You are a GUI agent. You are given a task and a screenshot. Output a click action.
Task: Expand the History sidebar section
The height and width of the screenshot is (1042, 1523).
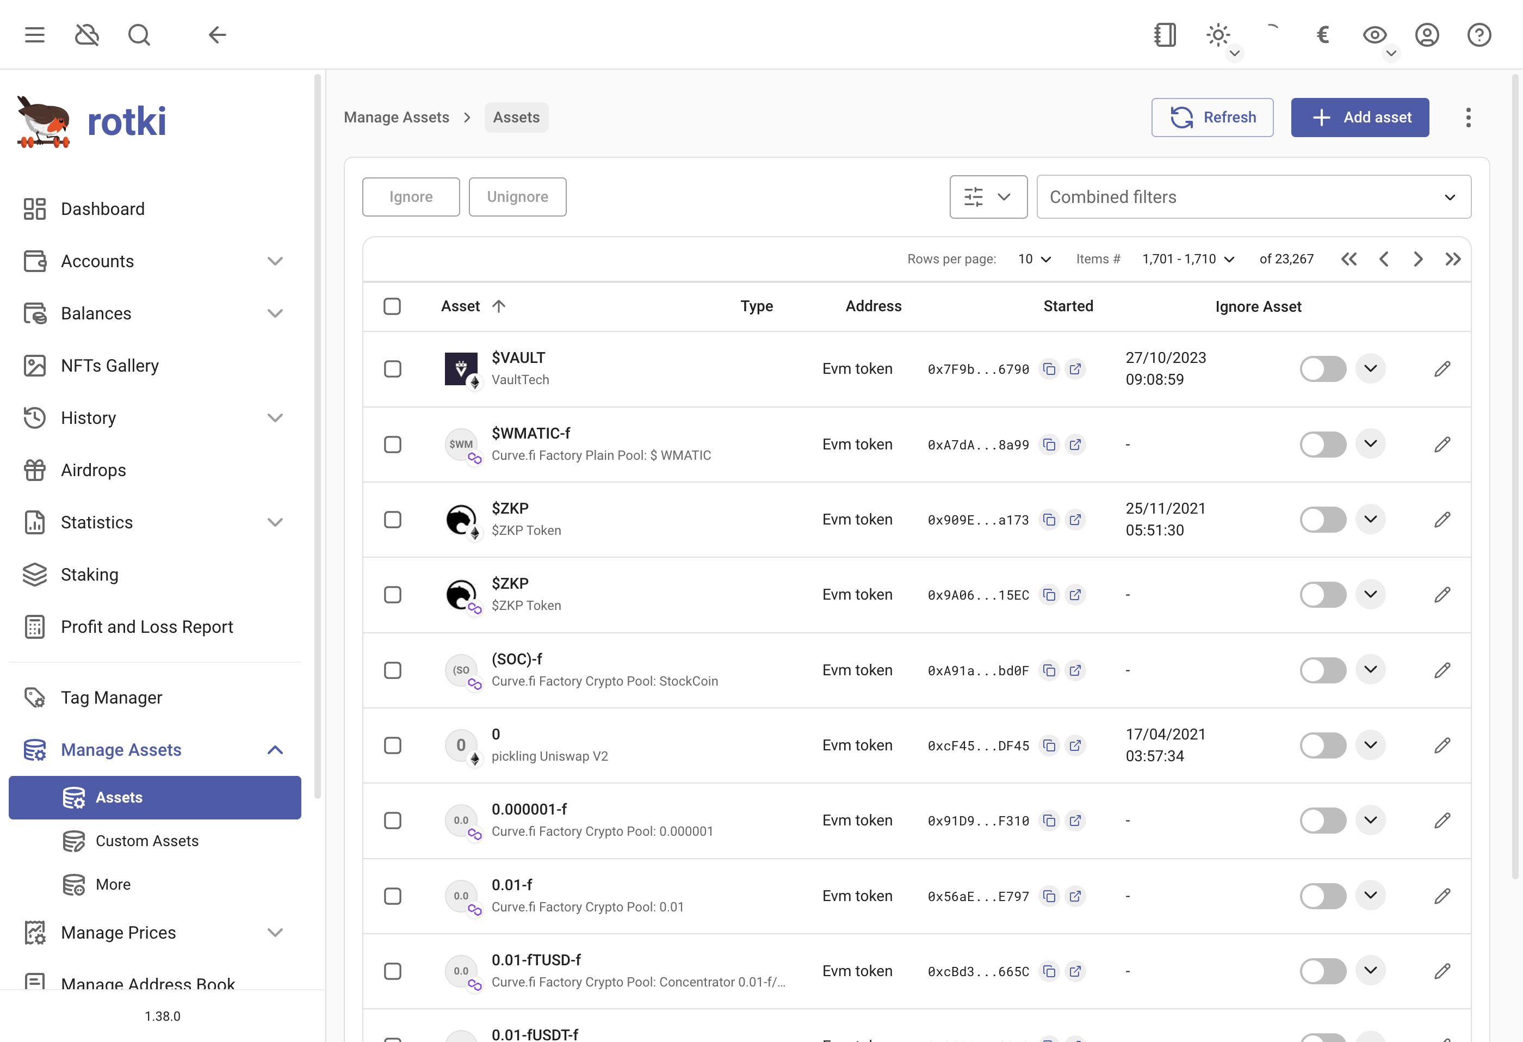[275, 418]
